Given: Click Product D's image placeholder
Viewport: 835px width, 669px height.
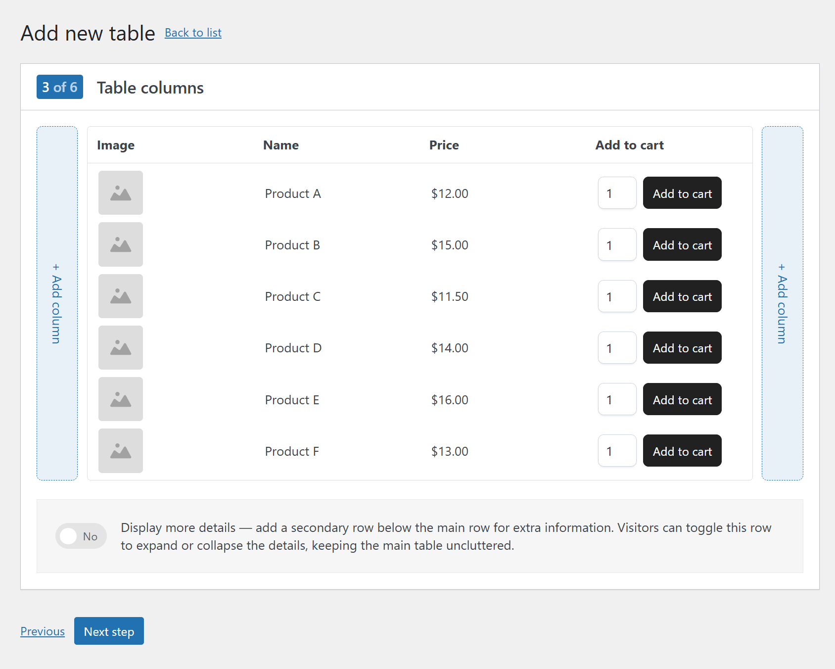Looking at the screenshot, I should (120, 348).
